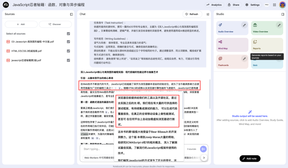
Task: Refresh the chat
Action: [x=192, y=14]
